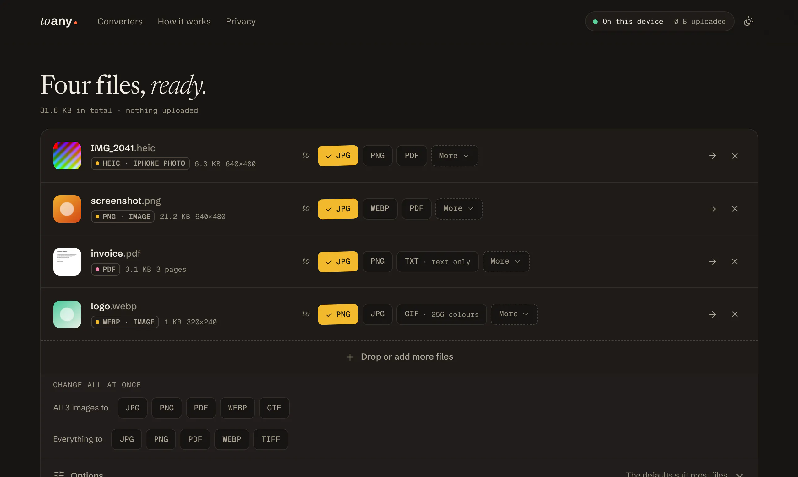Expand More formats for IMG_2041.heic
Viewport: 798px width, 477px height.
[x=454, y=156]
